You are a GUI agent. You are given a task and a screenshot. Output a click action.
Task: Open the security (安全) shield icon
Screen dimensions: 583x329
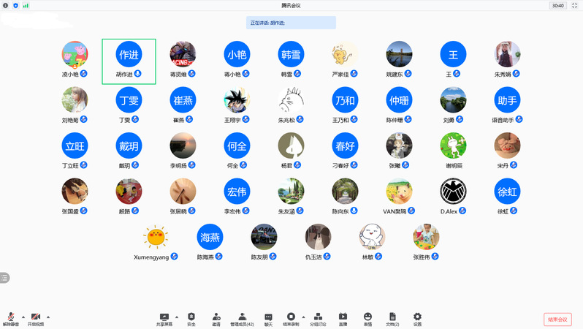191,319
